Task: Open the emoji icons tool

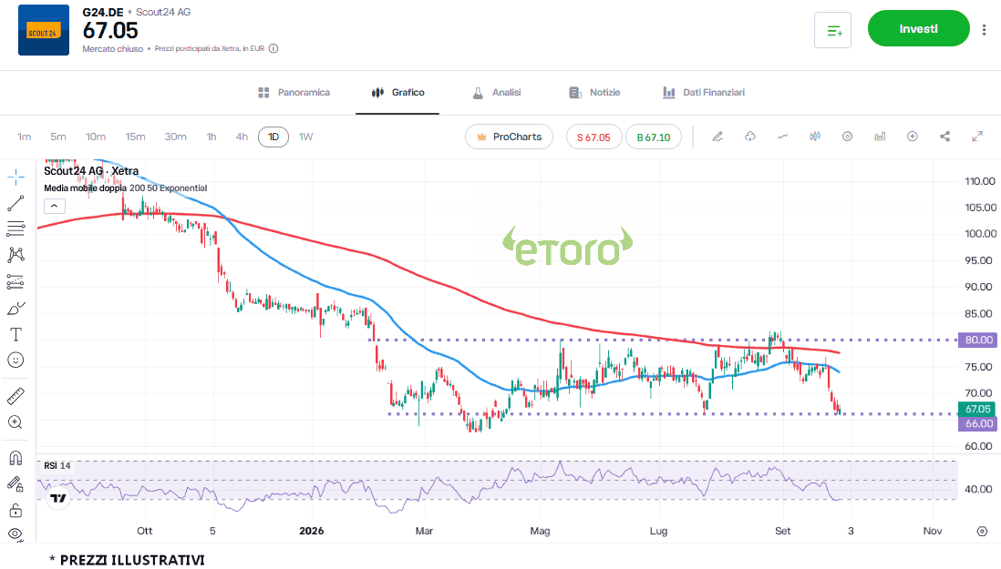Action: (16, 360)
